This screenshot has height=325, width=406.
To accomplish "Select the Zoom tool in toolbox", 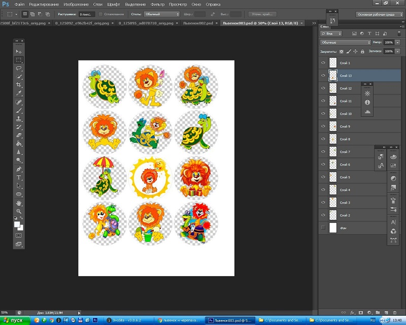I will click(19, 211).
